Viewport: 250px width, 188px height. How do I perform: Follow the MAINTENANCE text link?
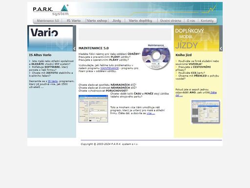coord(109,68)
